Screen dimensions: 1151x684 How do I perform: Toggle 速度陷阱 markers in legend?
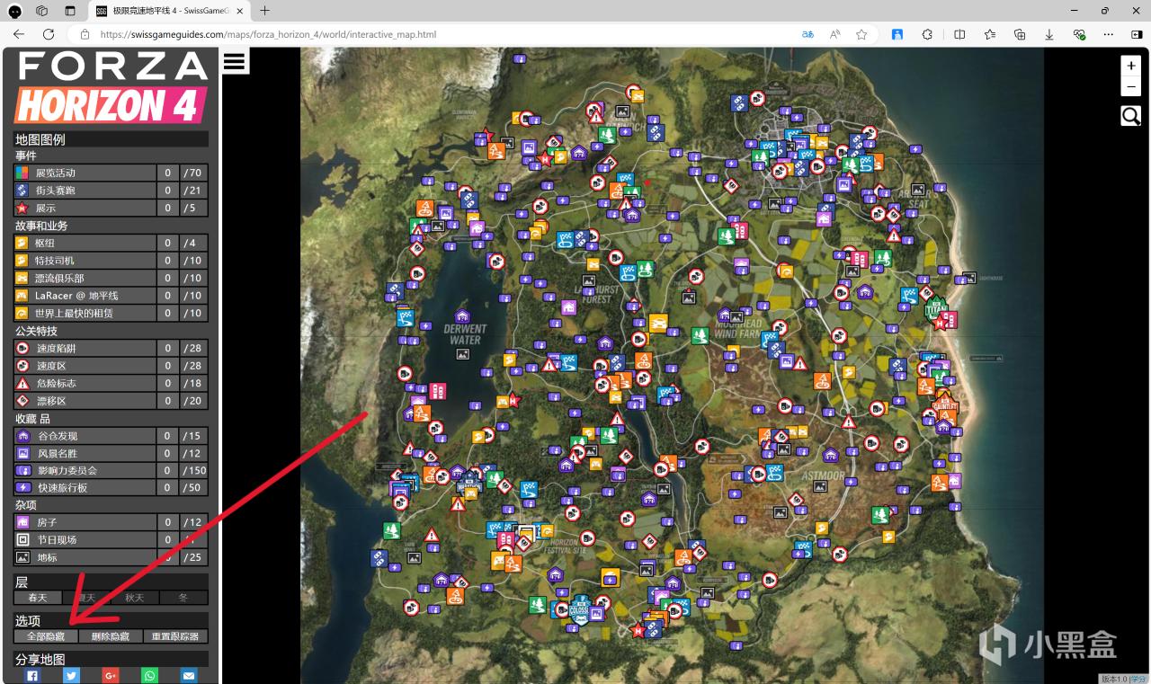click(x=112, y=348)
